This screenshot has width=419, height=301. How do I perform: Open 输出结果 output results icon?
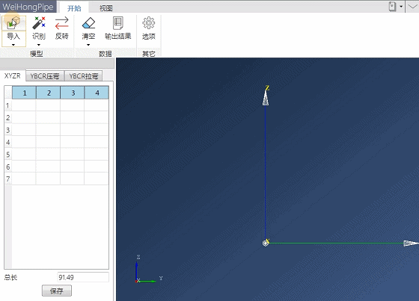(x=118, y=23)
